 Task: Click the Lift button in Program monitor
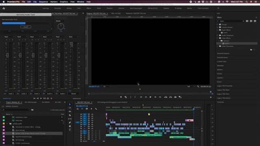pyautogui.click(x=166, y=97)
